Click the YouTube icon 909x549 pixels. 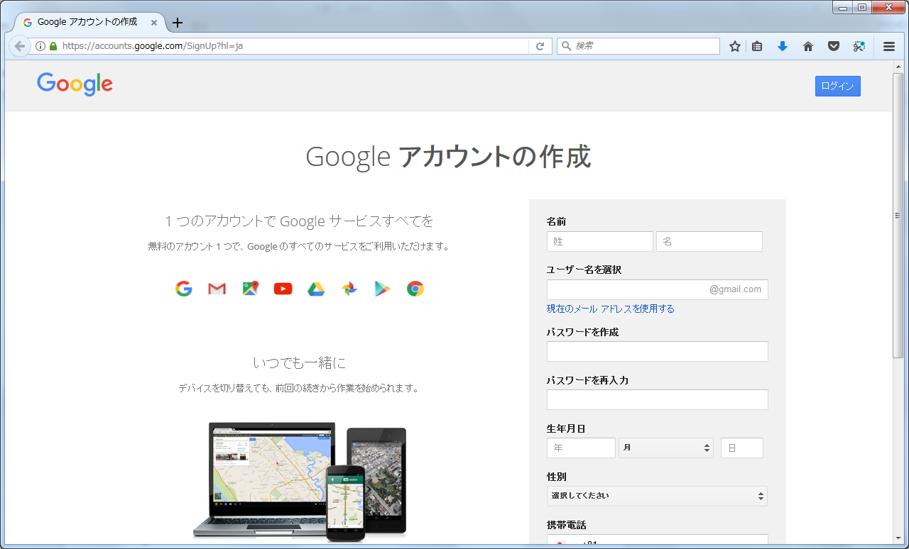tap(283, 289)
